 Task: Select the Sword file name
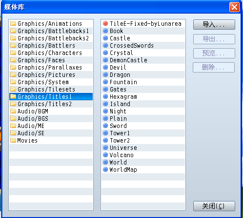[119, 126]
